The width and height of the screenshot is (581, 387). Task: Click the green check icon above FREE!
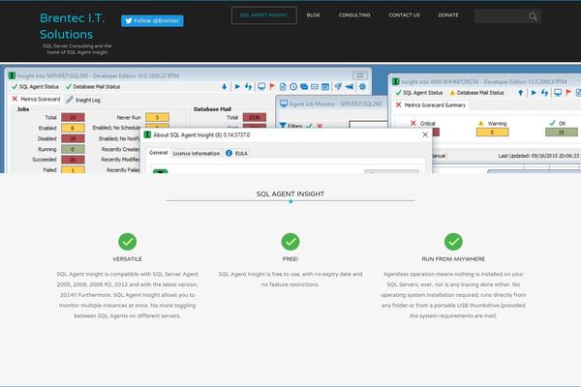[x=290, y=242]
